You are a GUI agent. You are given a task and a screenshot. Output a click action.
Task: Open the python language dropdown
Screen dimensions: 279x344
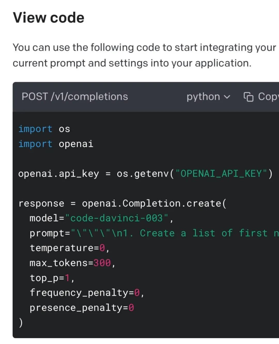click(x=208, y=97)
